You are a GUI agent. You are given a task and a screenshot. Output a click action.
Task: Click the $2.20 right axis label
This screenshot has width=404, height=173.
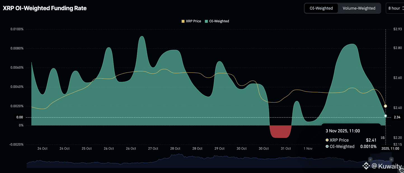[398, 138]
